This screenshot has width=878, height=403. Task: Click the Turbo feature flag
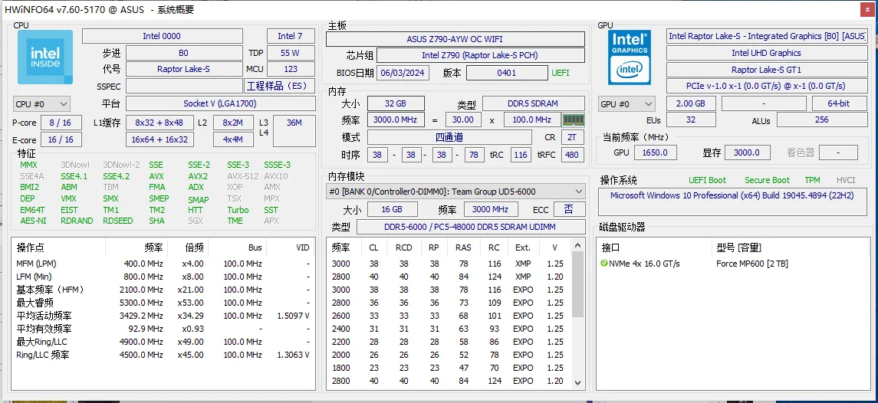pyautogui.click(x=238, y=210)
